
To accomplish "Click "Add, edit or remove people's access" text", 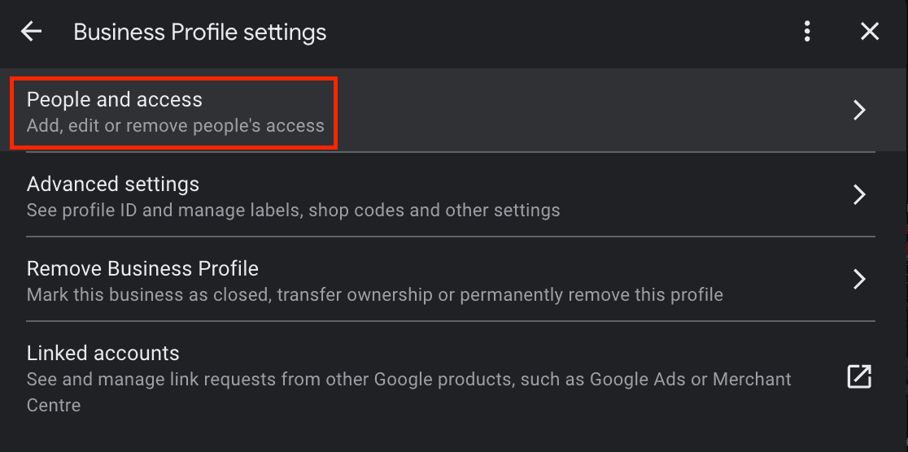I will point(176,126).
